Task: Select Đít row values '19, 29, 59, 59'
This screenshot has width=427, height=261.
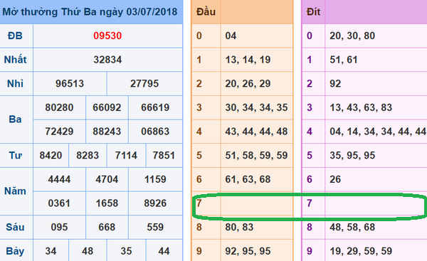Action: [361, 251]
